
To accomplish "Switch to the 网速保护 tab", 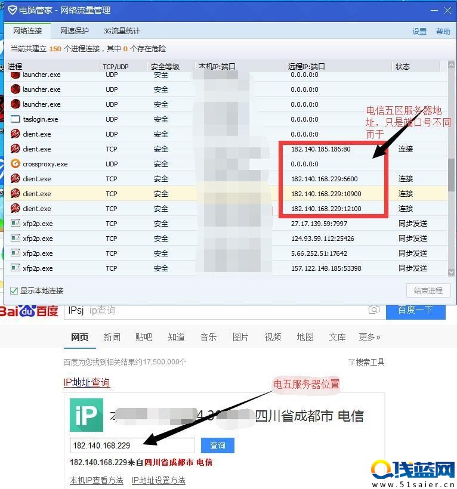I will [74, 31].
